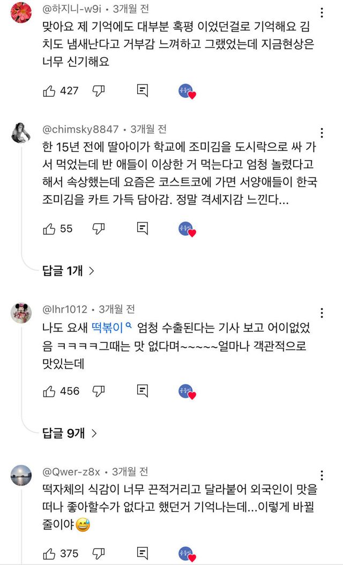Open three-dot menu on @chimsky8847's comment
343x565 pixels.
(322, 132)
